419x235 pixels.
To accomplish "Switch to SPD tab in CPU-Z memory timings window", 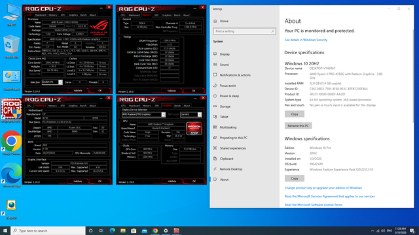I will coord(156,15).
